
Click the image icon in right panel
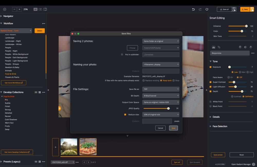pyautogui.click(x=214, y=47)
